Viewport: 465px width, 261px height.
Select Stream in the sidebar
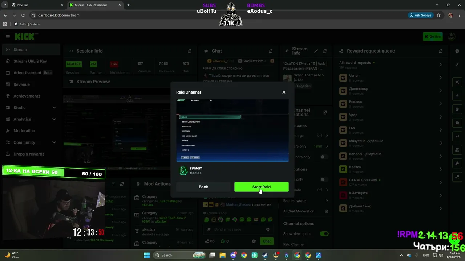[x=31, y=50]
